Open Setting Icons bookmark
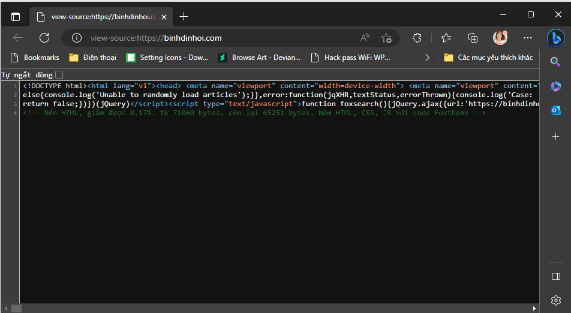Screen dimensions: 571x313 pos(167,58)
